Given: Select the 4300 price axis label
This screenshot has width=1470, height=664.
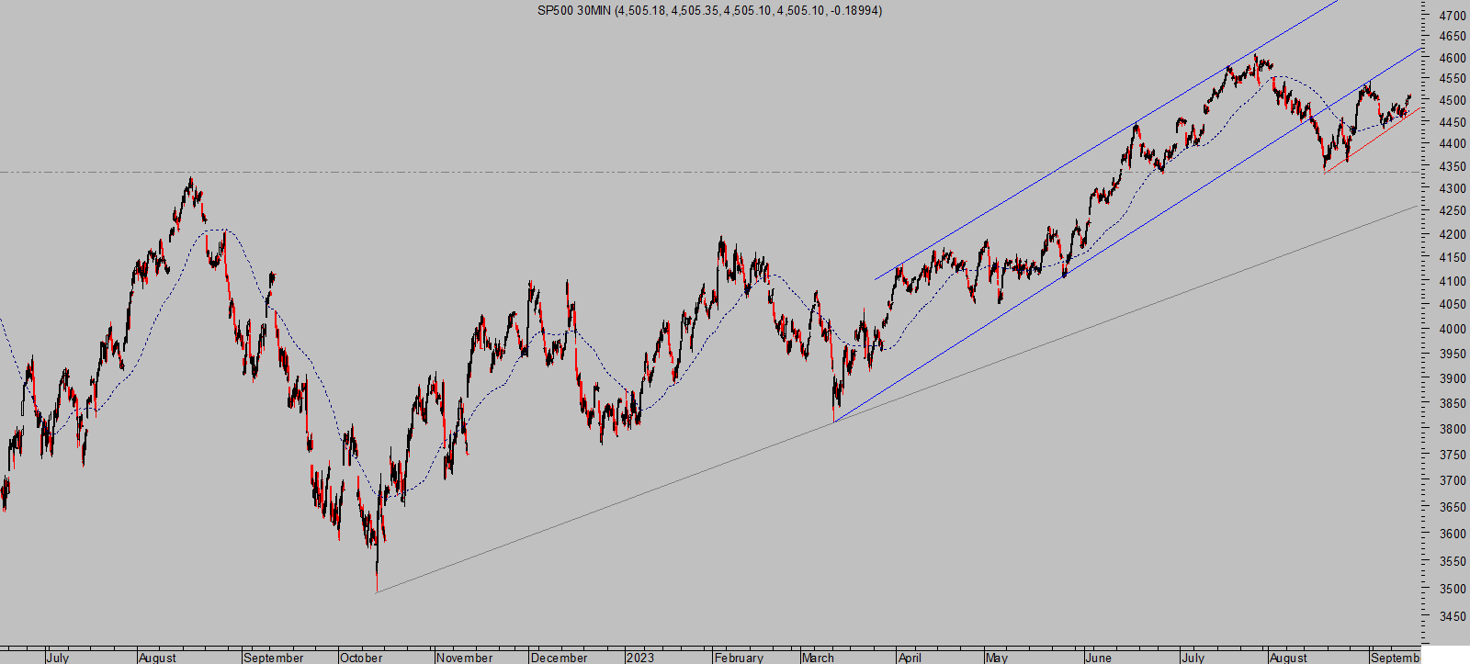Looking at the screenshot, I should [x=1453, y=188].
